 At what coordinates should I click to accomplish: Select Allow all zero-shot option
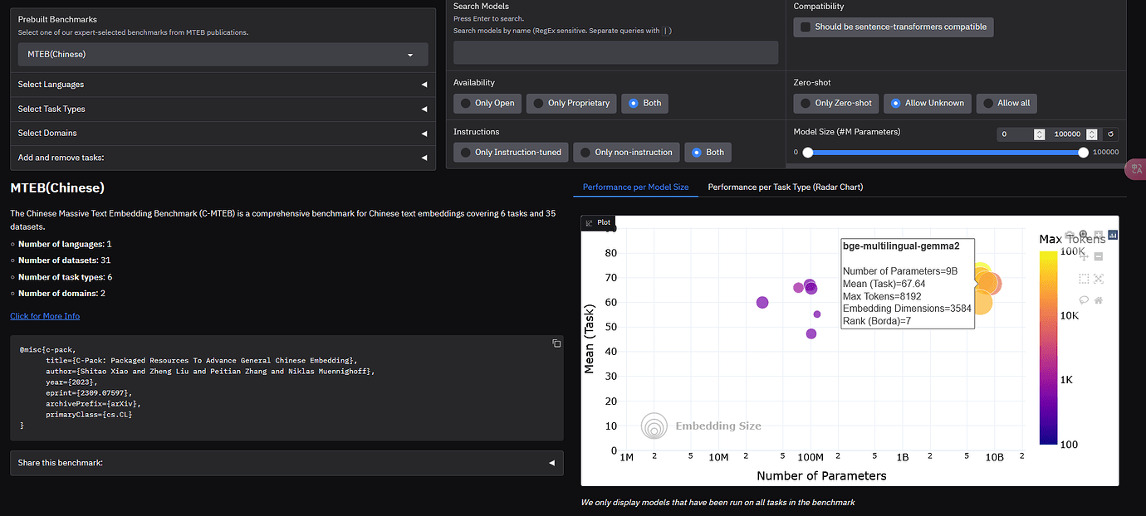1006,104
